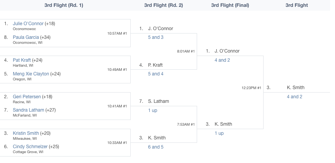Click the 12:23PM #1 tee time

tap(251, 88)
